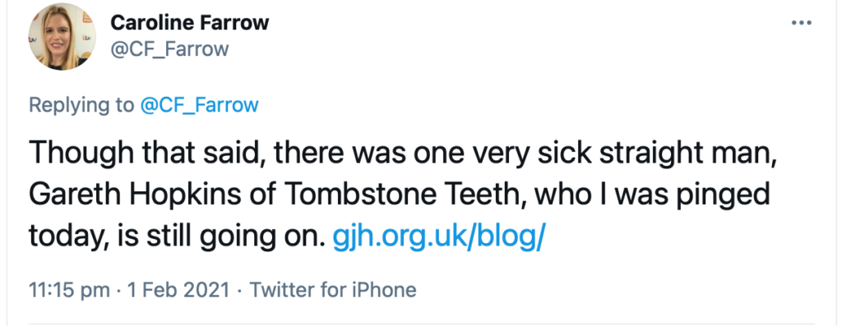Click the word "today," starting the third line
Screen dimensions: 842x326
[68, 236]
